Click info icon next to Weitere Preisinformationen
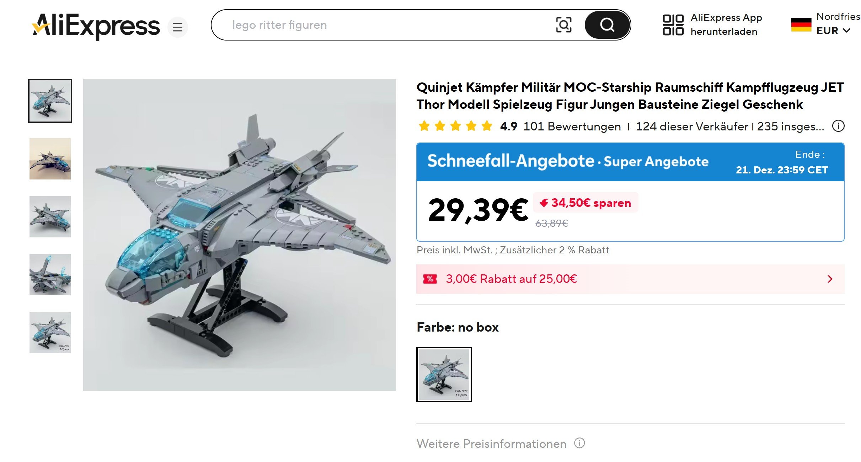 (x=579, y=443)
